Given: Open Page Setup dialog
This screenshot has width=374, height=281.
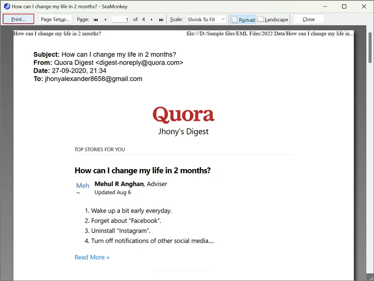Looking at the screenshot, I should coord(55,19).
